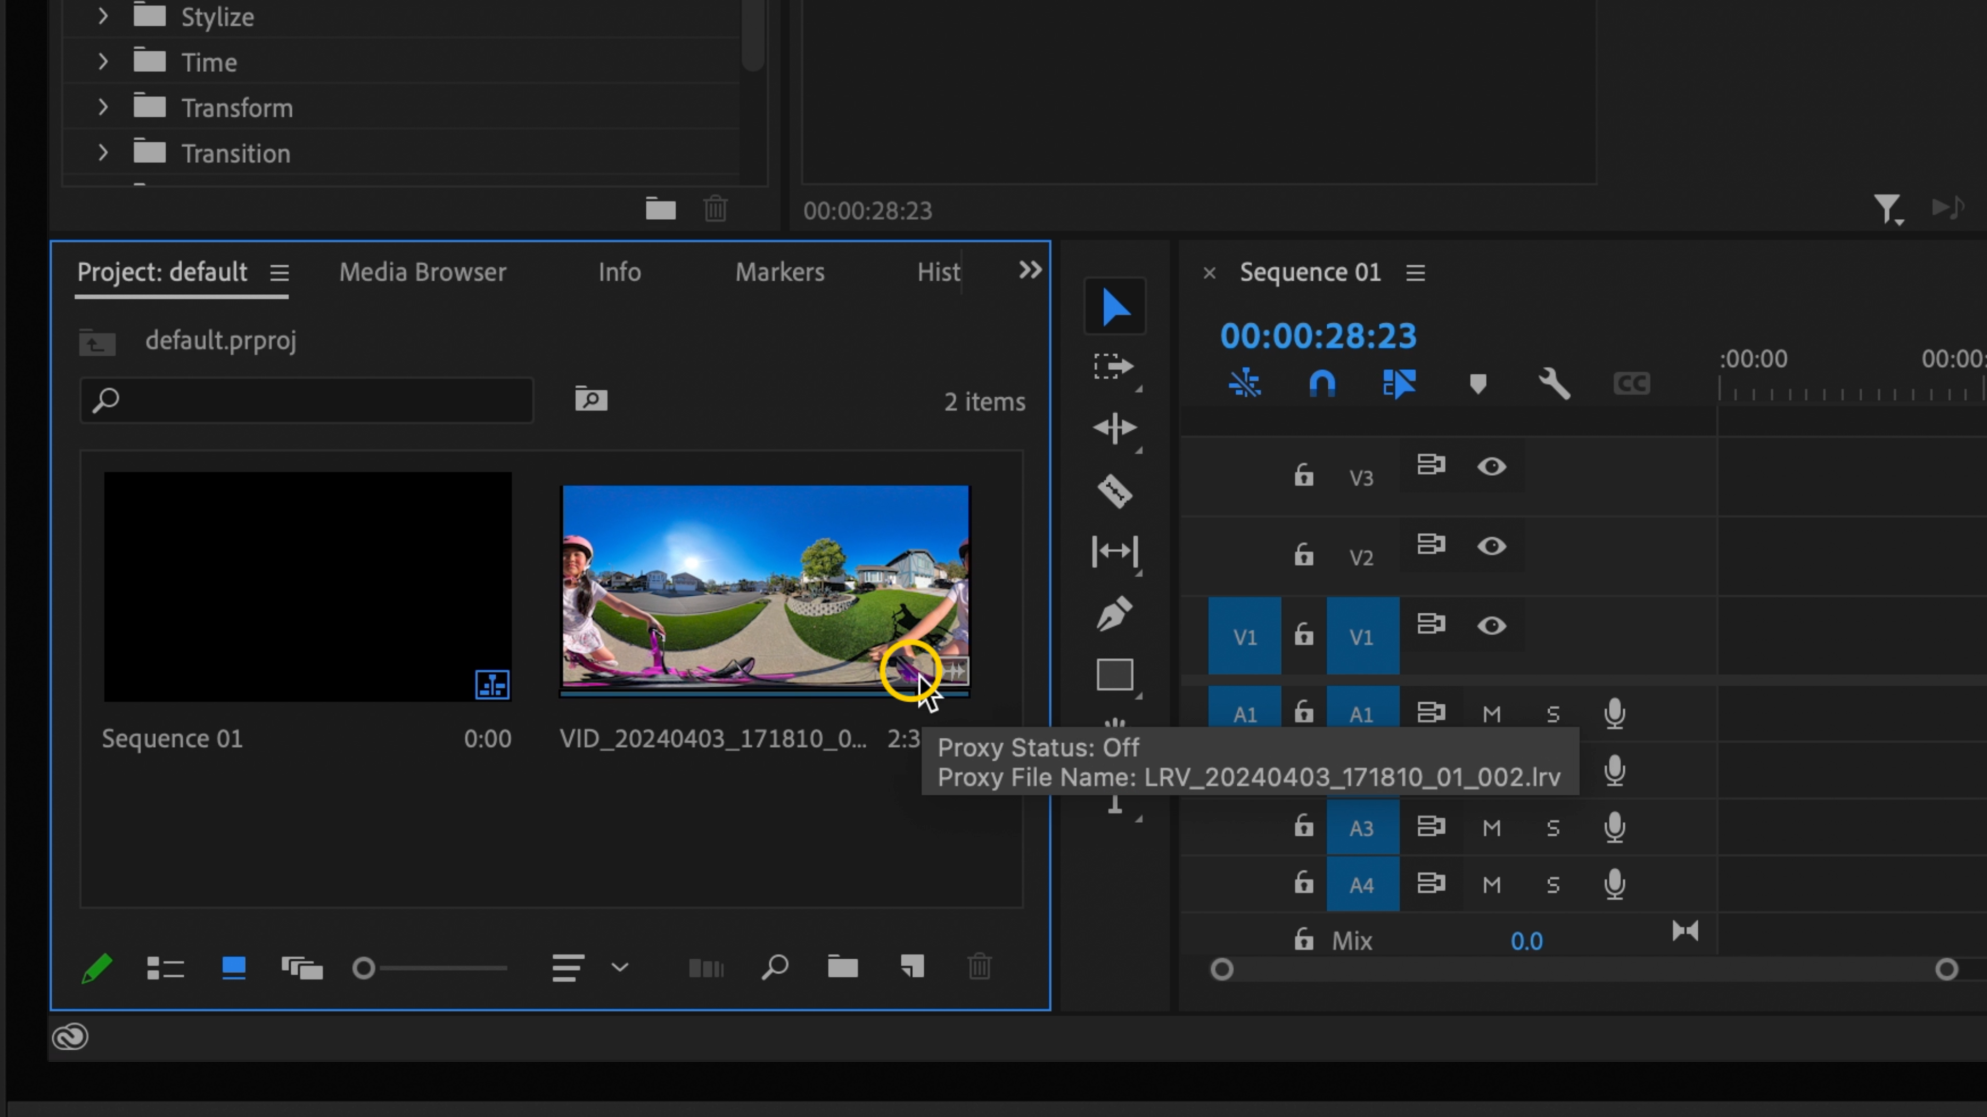
Task: Hide the V3 track output eye
Action: [1492, 466]
